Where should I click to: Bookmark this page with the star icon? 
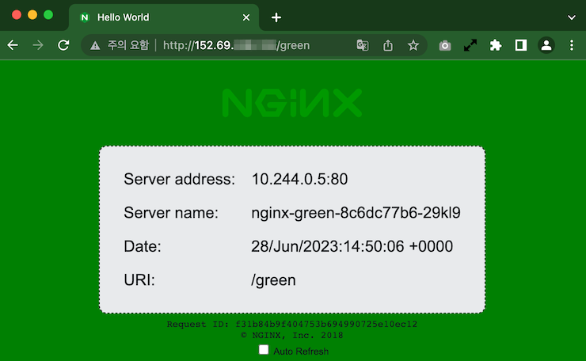click(x=413, y=46)
